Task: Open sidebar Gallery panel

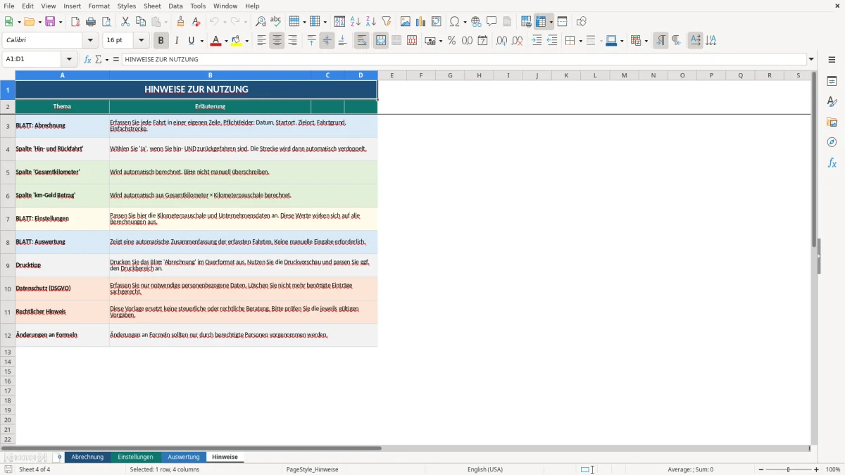Action: pos(832,122)
